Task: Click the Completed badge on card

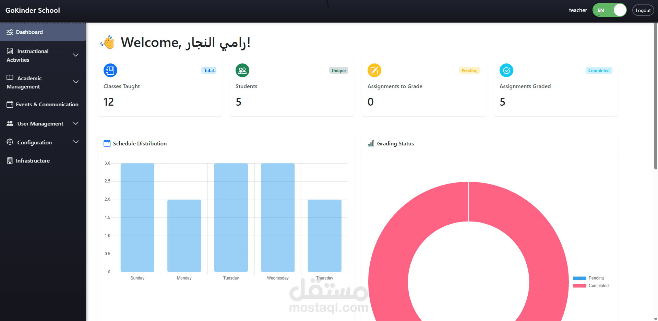Action: coord(599,71)
